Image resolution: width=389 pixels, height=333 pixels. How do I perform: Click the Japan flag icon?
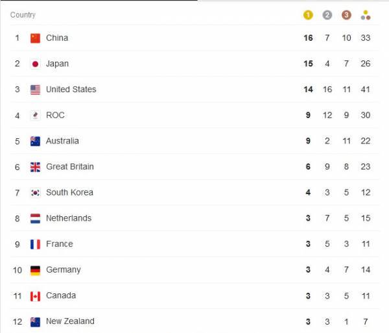pyautogui.click(x=35, y=64)
